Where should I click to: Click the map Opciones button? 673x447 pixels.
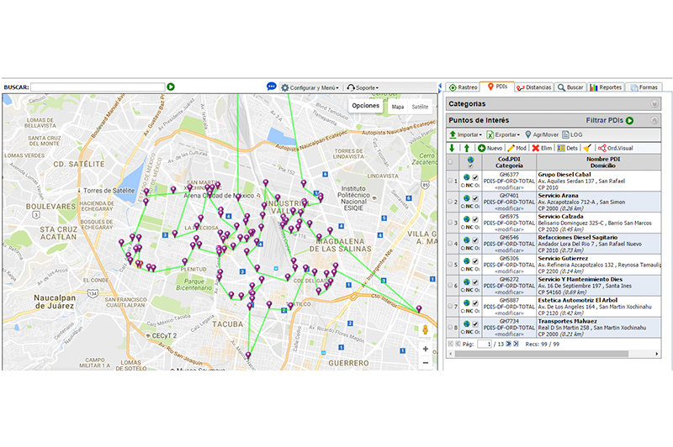(365, 105)
